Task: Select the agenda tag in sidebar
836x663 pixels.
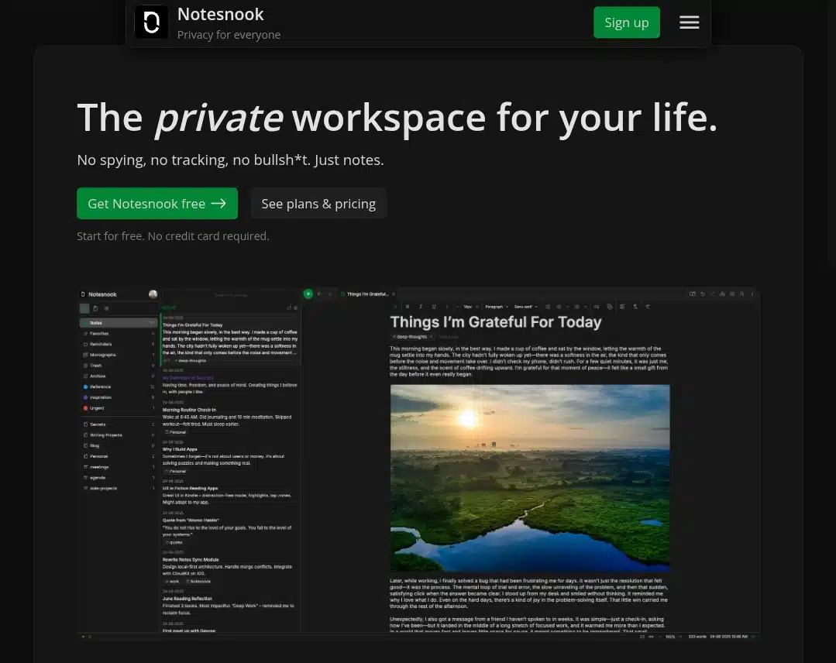Action: pyautogui.click(x=119, y=478)
